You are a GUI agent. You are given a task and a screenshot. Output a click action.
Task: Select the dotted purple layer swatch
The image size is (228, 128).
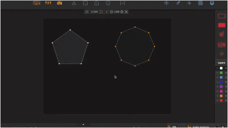pos(221,87)
